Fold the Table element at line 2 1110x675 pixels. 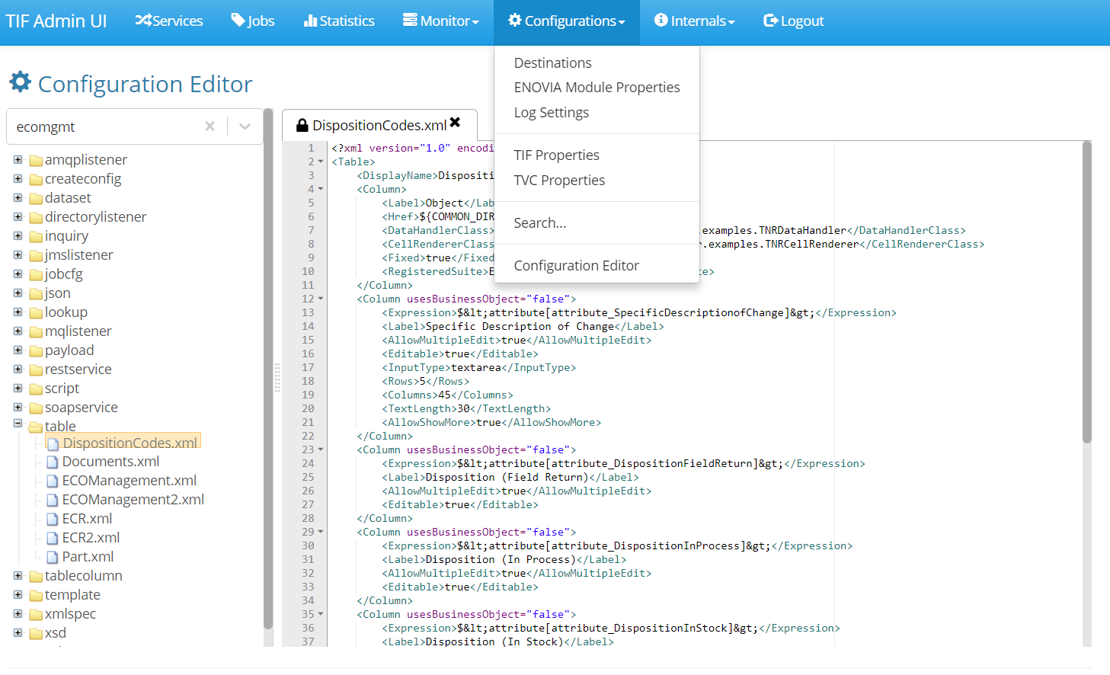[x=321, y=162]
